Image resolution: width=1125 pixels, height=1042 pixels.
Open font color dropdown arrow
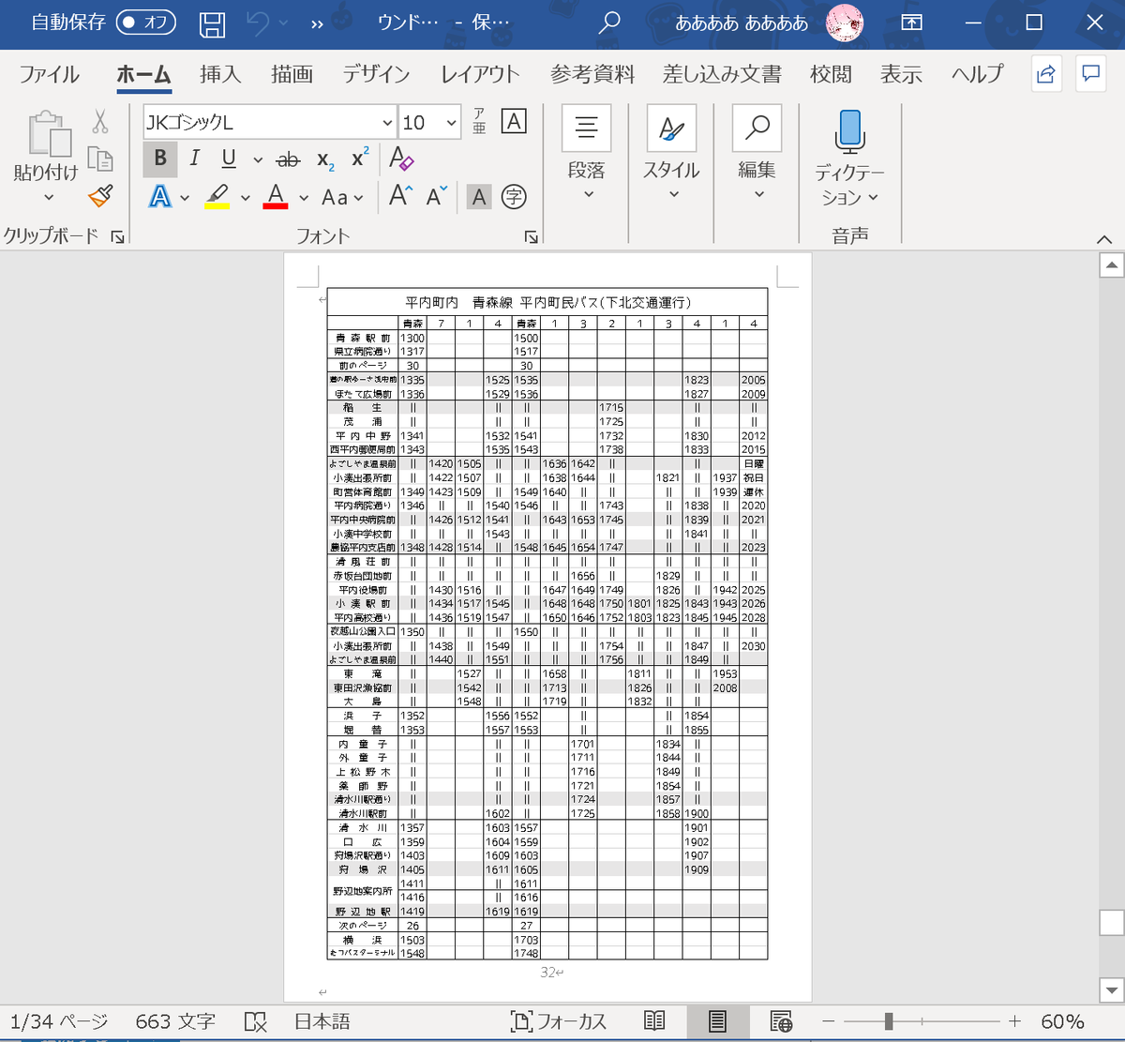(304, 198)
